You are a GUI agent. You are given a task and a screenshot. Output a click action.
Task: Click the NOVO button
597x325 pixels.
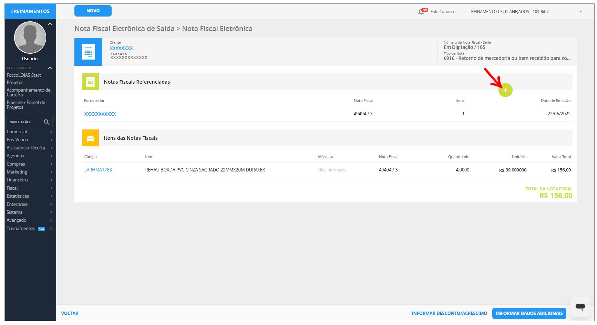(93, 11)
